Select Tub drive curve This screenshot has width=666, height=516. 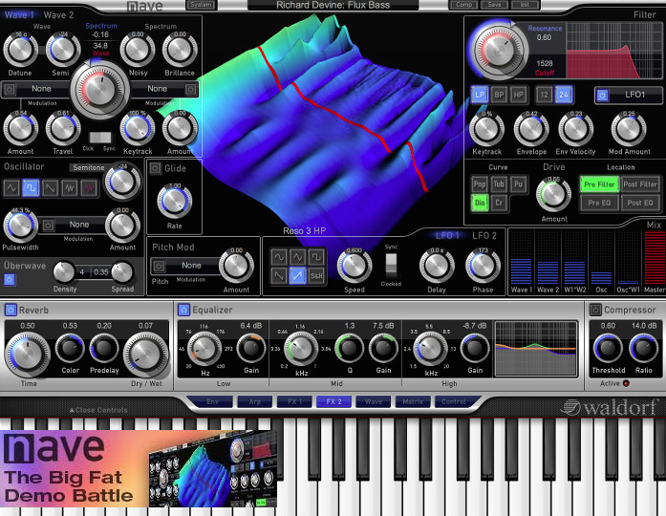coord(499,184)
